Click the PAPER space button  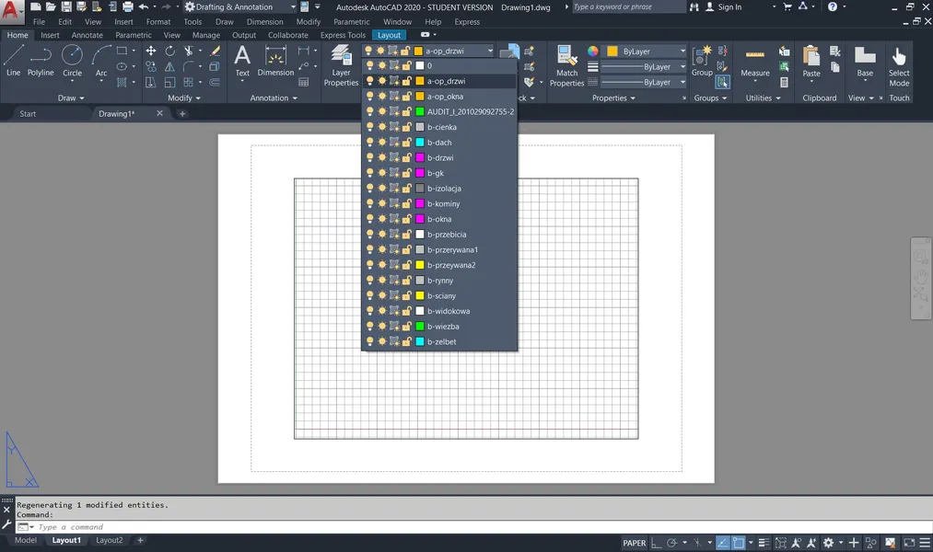coord(635,543)
